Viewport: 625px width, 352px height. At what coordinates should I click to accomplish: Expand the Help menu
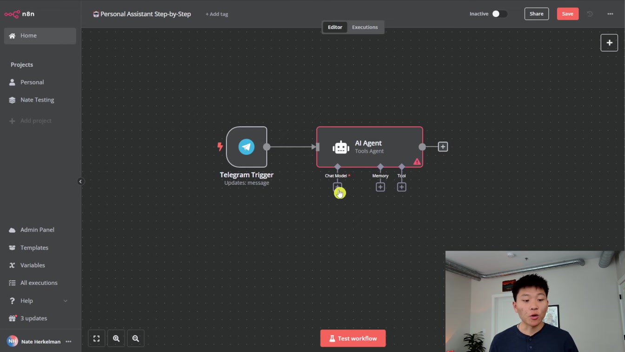(40, 301)
